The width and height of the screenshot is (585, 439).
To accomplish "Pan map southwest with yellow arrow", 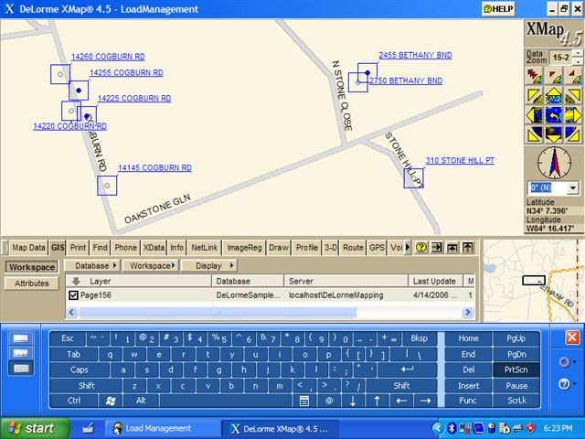I will (534, 134).
